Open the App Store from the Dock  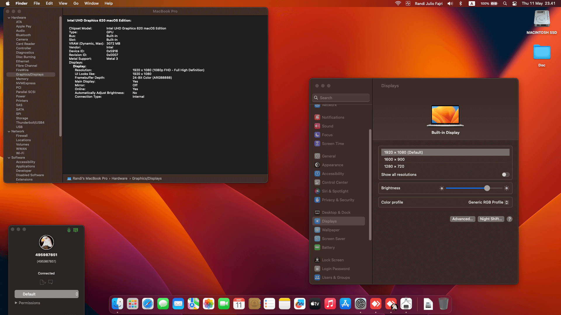pos(345,304)
